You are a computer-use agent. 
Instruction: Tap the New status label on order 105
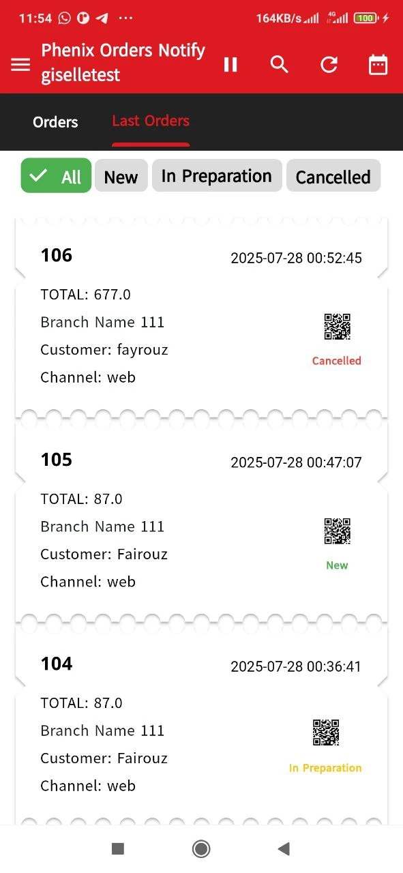click(337, 565)
